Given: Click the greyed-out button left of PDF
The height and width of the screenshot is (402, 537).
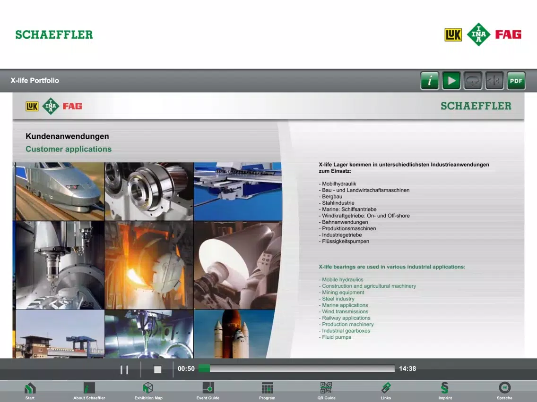Looking at the screenshot, I should (x=494, y=81).
